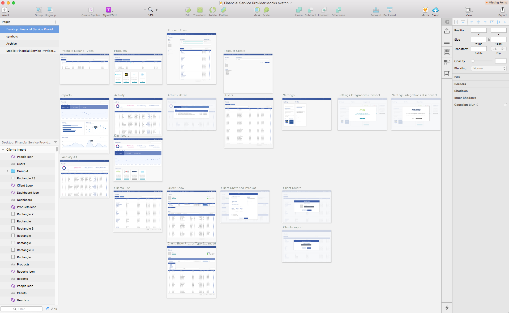Click the Mask tool icon
This screenshot has width=509, height=313.
click(257, 10)
